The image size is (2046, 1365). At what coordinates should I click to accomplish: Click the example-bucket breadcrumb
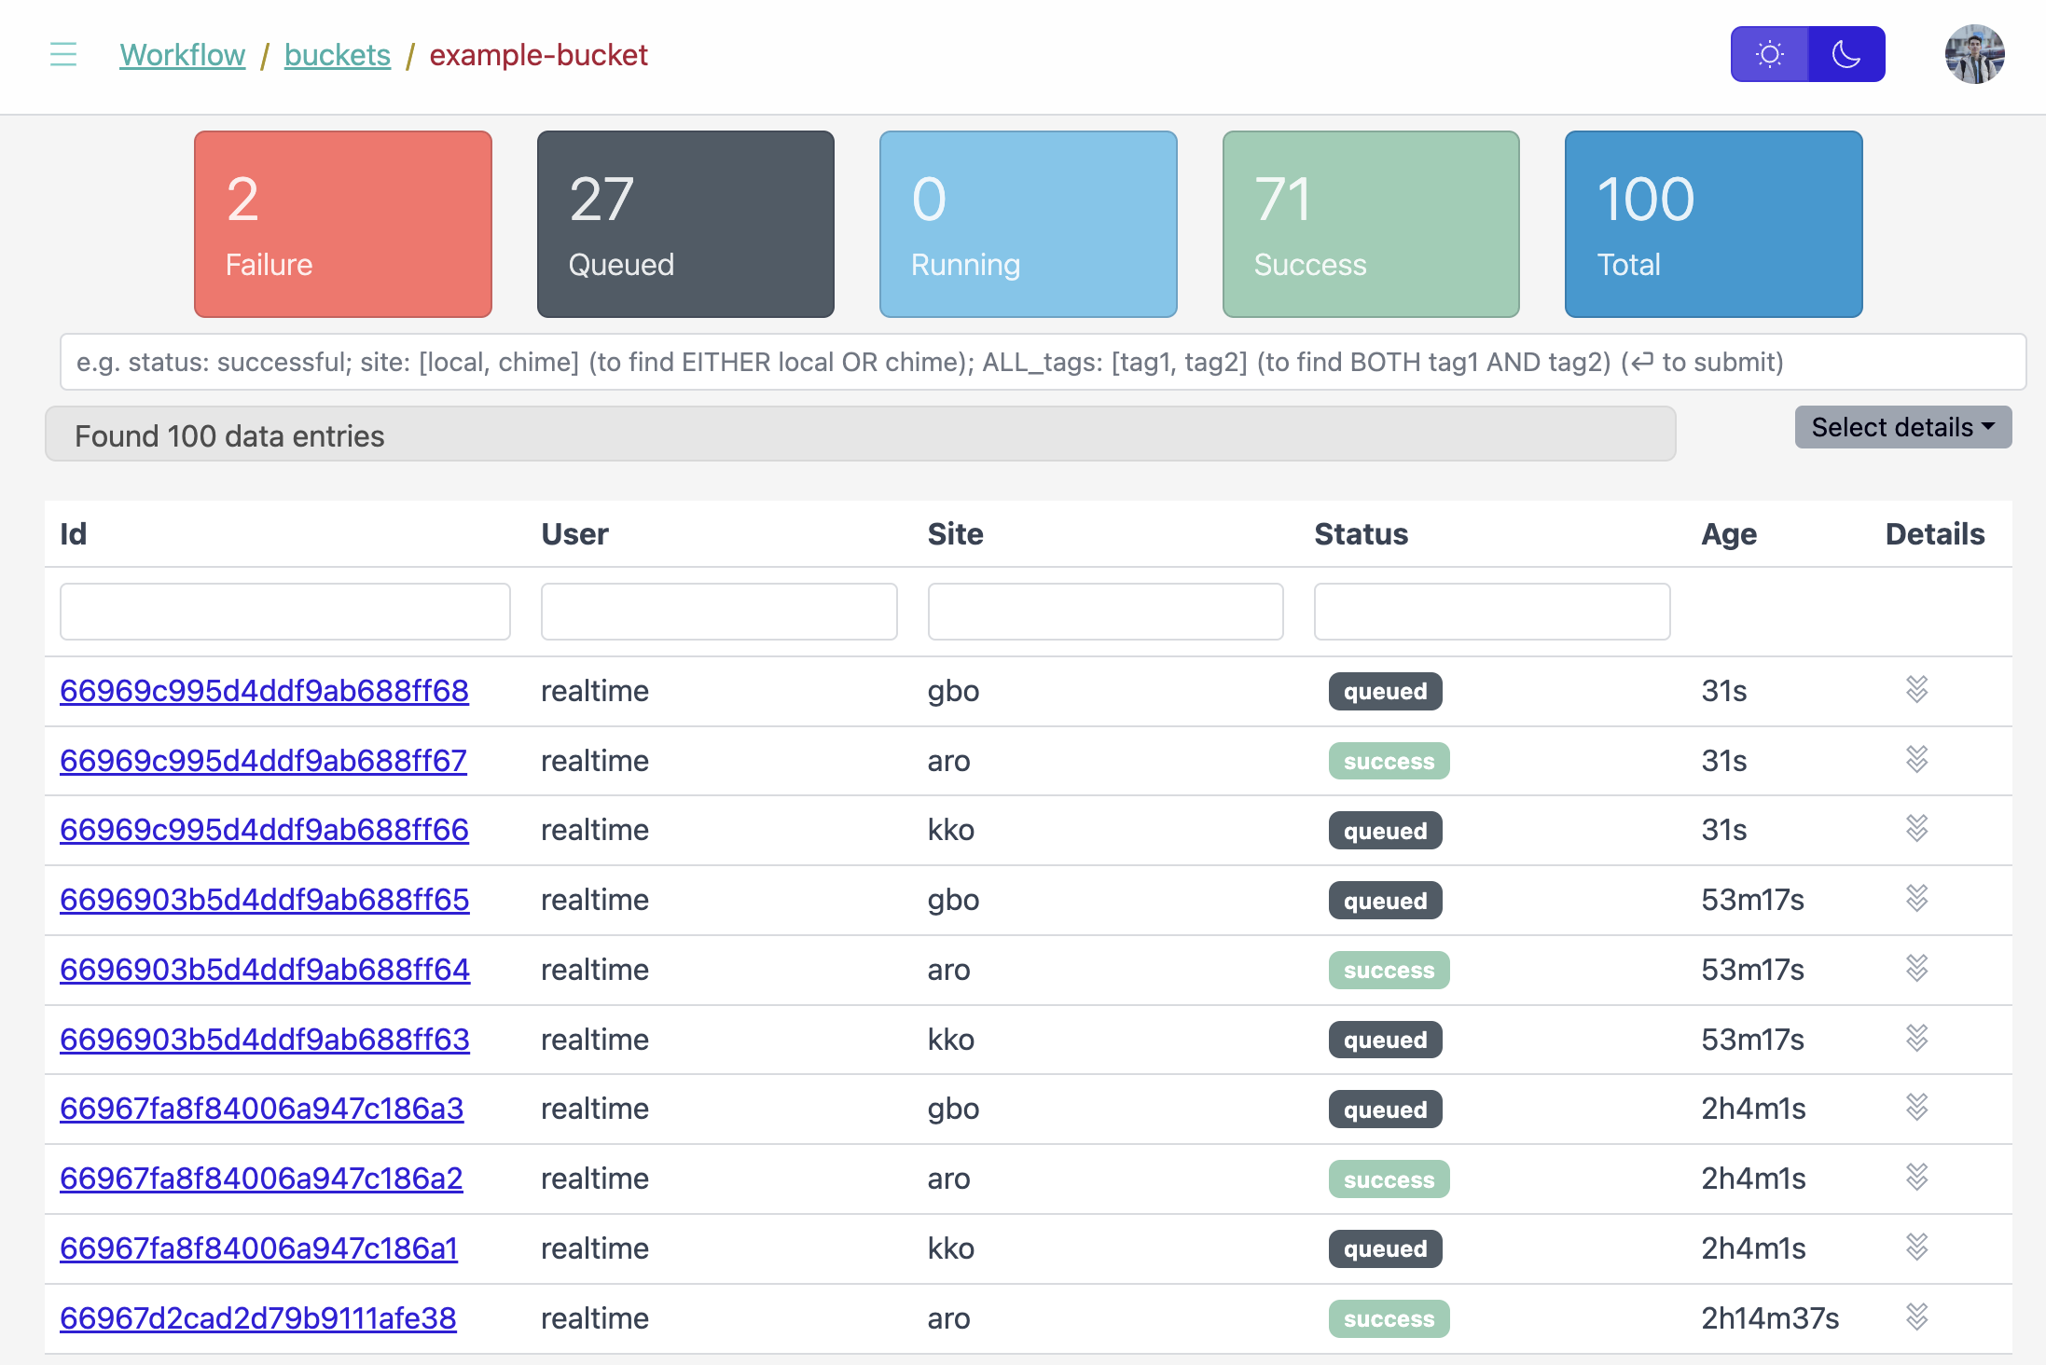pos(538,55)
